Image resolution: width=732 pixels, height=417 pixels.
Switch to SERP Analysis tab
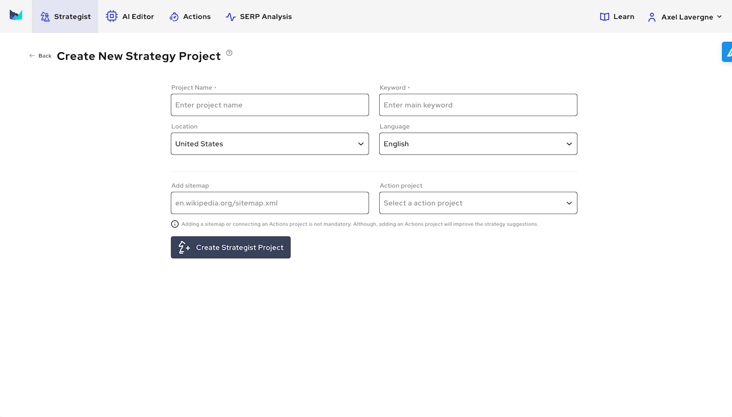[259, 17]
